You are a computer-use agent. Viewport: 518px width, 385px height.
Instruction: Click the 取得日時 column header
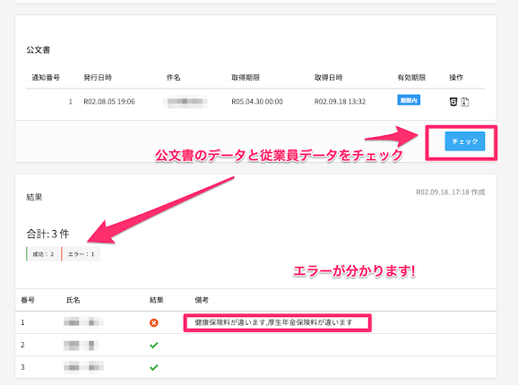pos(328,78)
